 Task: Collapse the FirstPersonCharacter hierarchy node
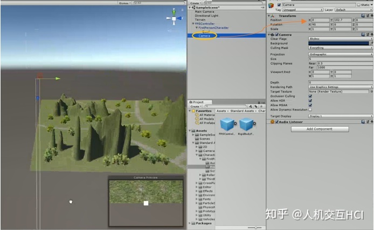[x=197, y=28]
